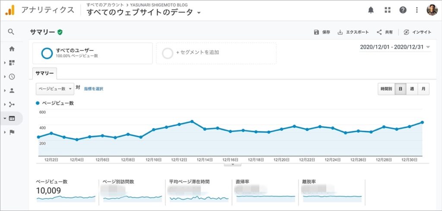Switch chart to 日 daily view

(400, 89)
